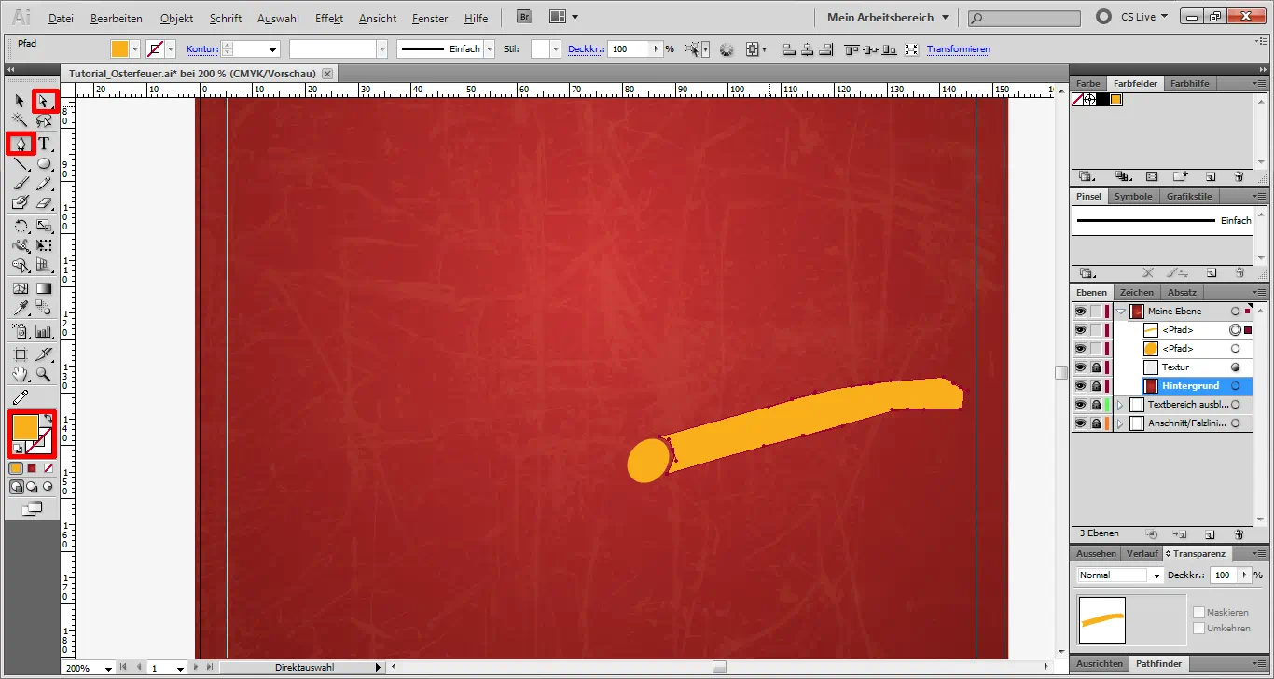
Task: Grab the Zoom magnifier tool
Action: tap(45, 375)
